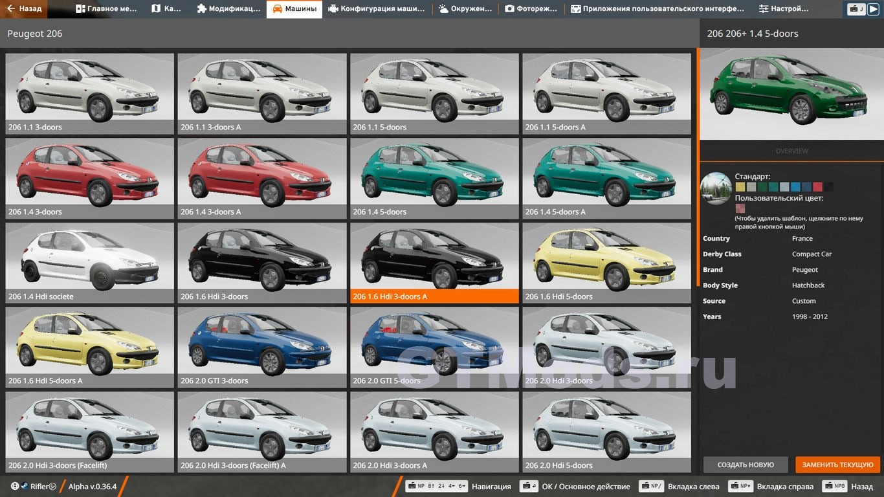Pick the yellow 206 1.6 Hdi 5-doors A
This screenshot has height=497, width=884.
tap(90, 347)
